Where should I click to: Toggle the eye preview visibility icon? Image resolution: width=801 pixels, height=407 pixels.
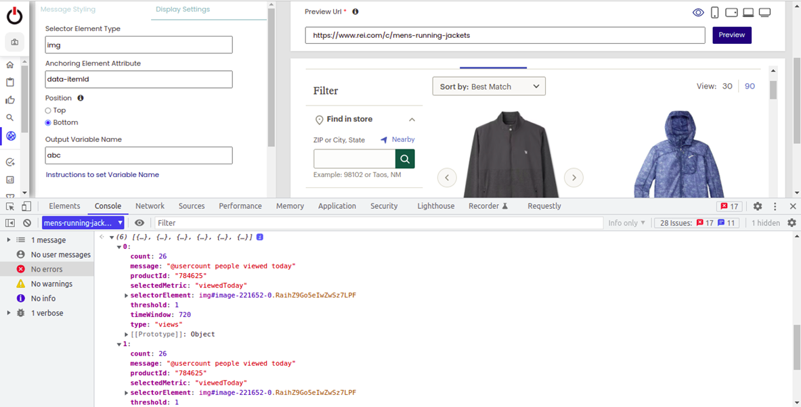[x=698, y=12]
